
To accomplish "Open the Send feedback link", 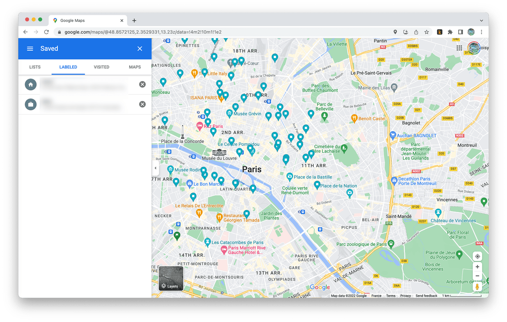I will [x=426, y=295].
